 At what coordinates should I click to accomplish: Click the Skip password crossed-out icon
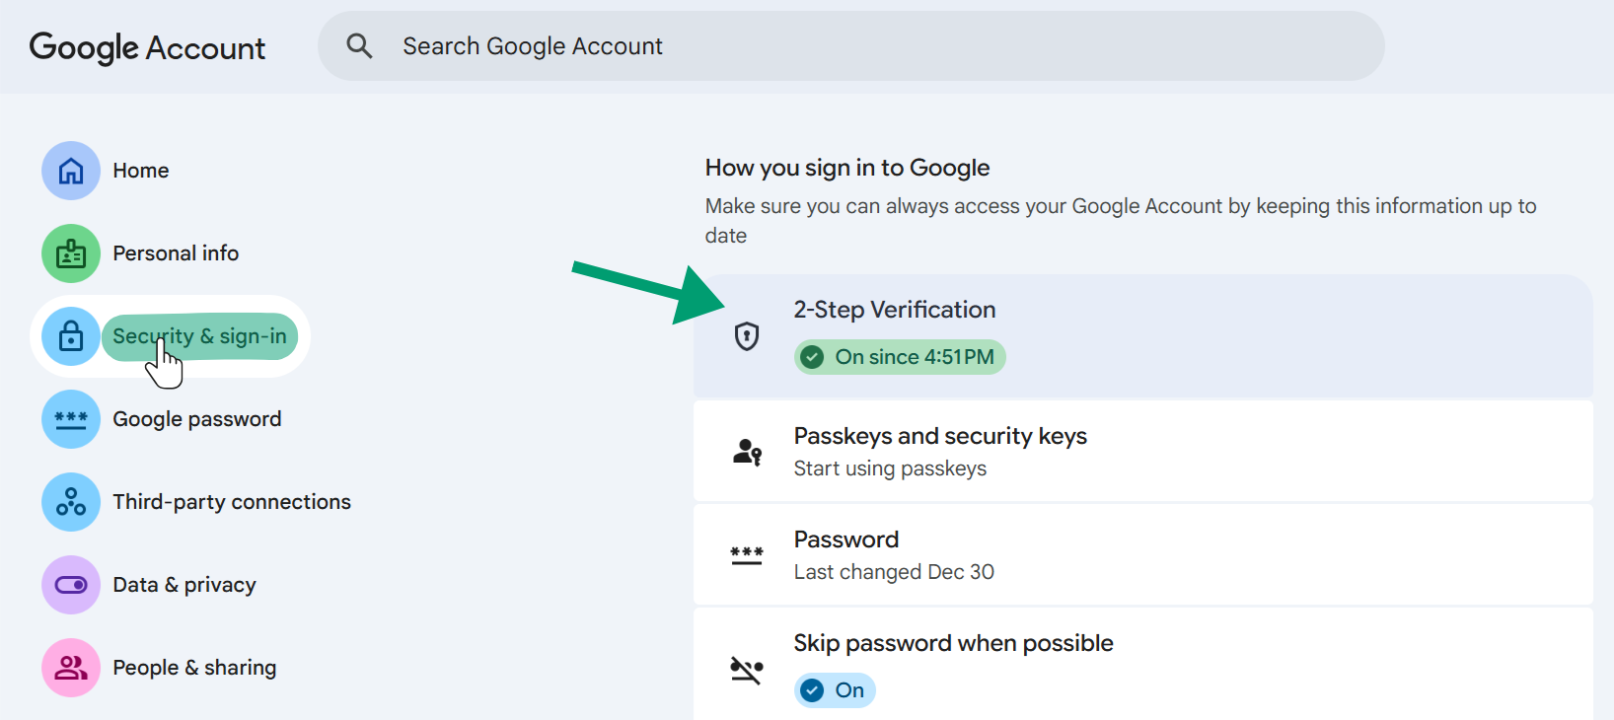pos(747,671)
